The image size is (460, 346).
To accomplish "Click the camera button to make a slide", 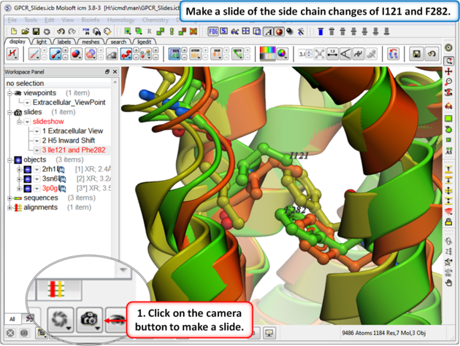I will 90,318.
